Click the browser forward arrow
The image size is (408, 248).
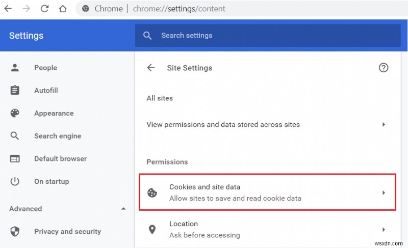tap(27, 9)
